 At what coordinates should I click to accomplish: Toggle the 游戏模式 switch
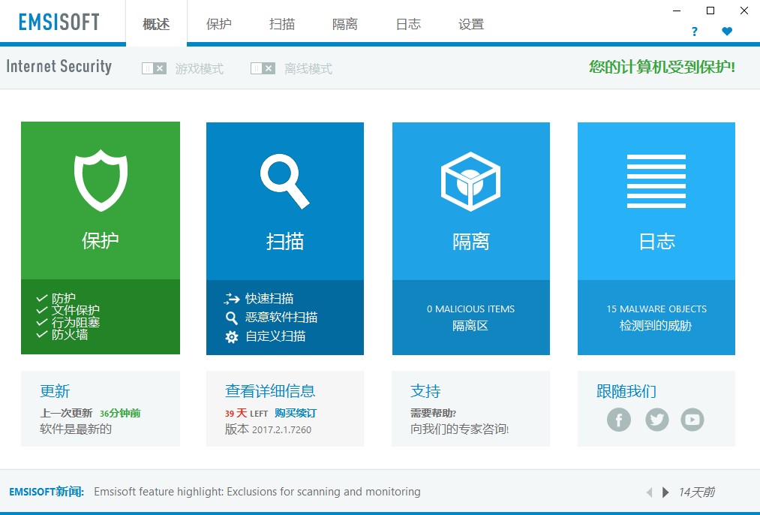point(154,68)
